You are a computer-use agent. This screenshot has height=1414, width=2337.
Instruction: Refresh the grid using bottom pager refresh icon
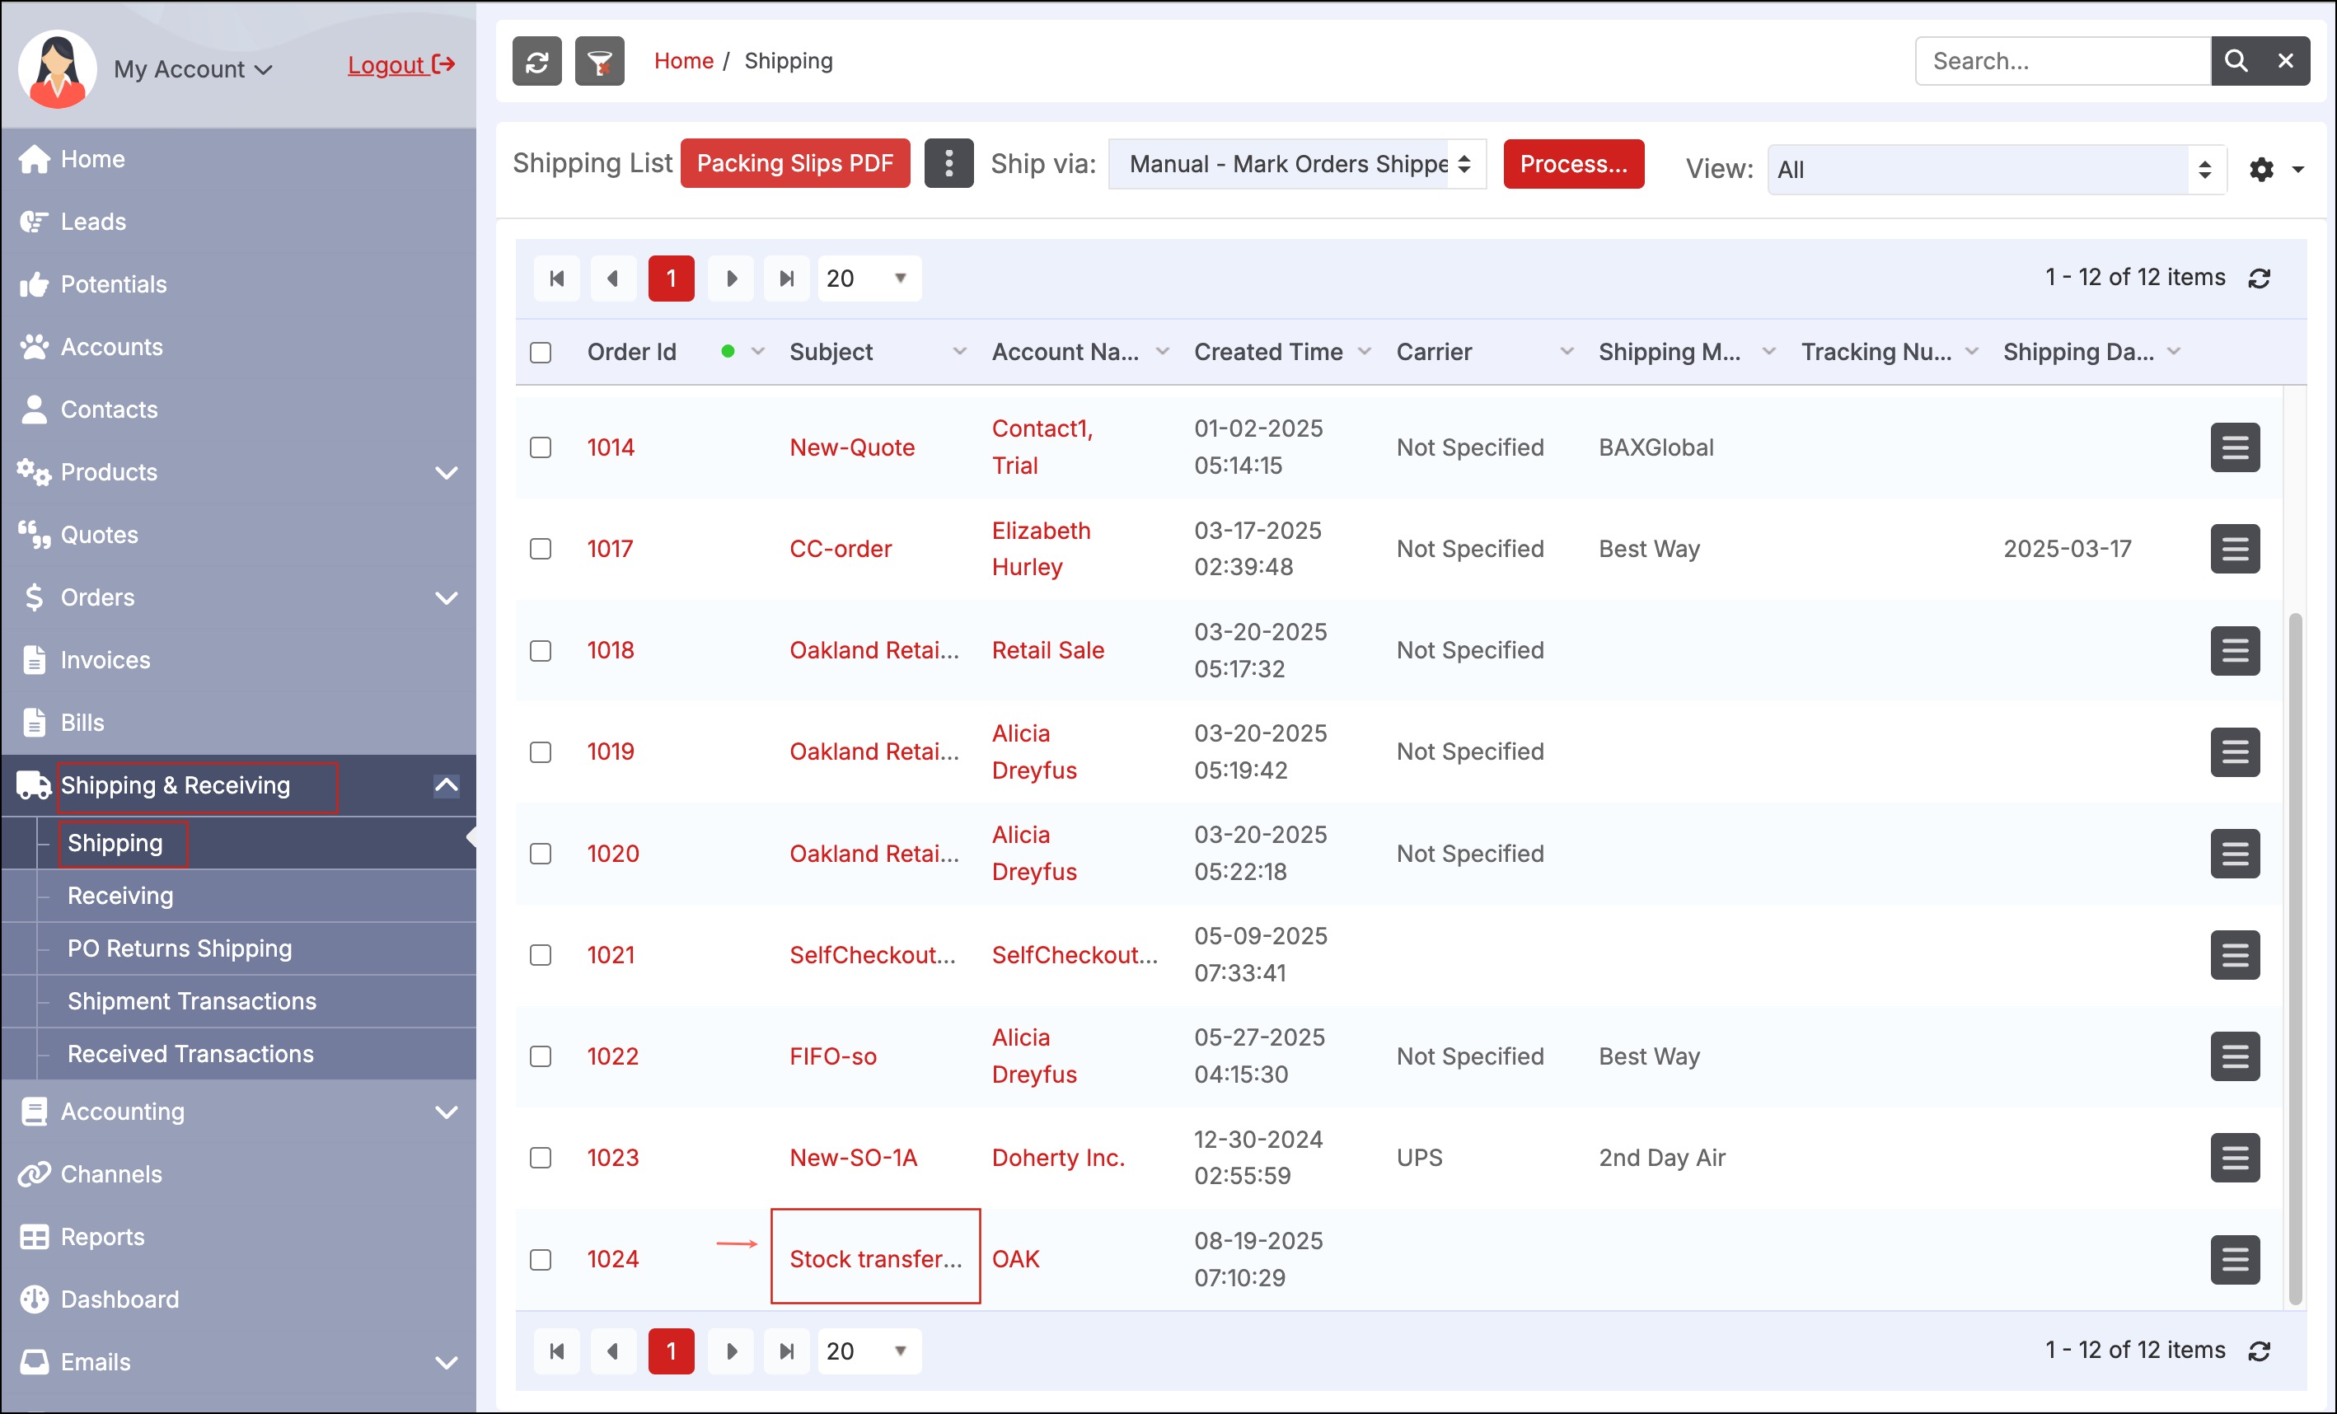tap(2260, 1351)
